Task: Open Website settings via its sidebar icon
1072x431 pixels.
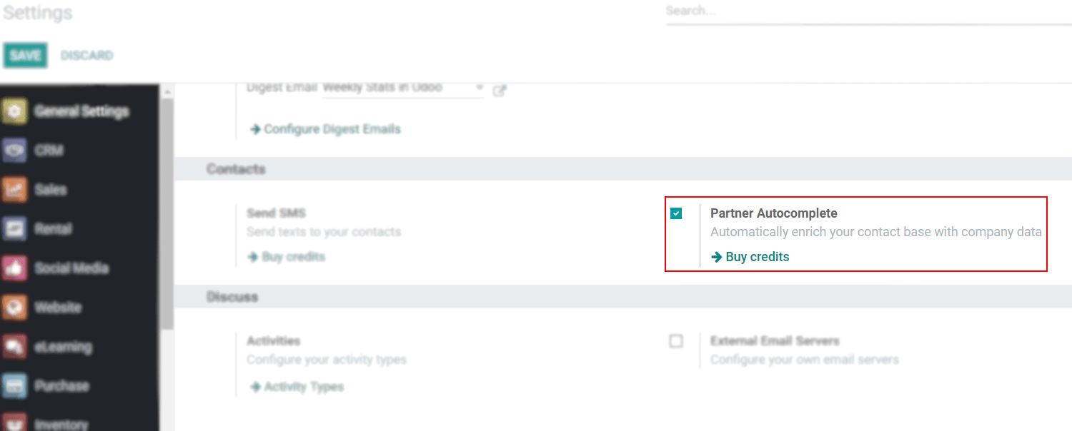Action: point(14,307)
